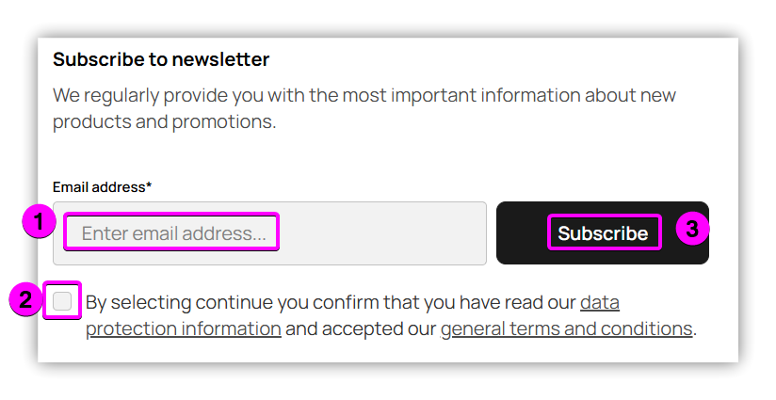776x400 pixels.
Task: Click the pink number 1 marker
Action: [37, 224]
